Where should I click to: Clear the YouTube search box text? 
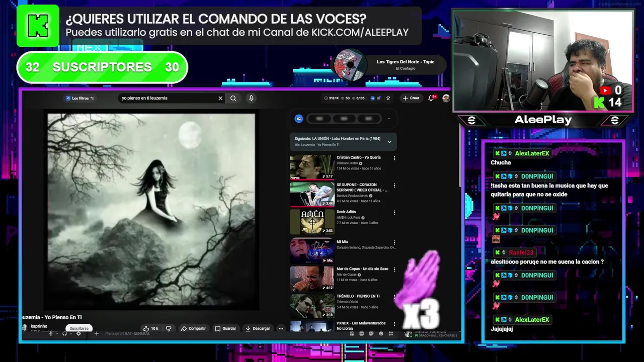[220, 98]
